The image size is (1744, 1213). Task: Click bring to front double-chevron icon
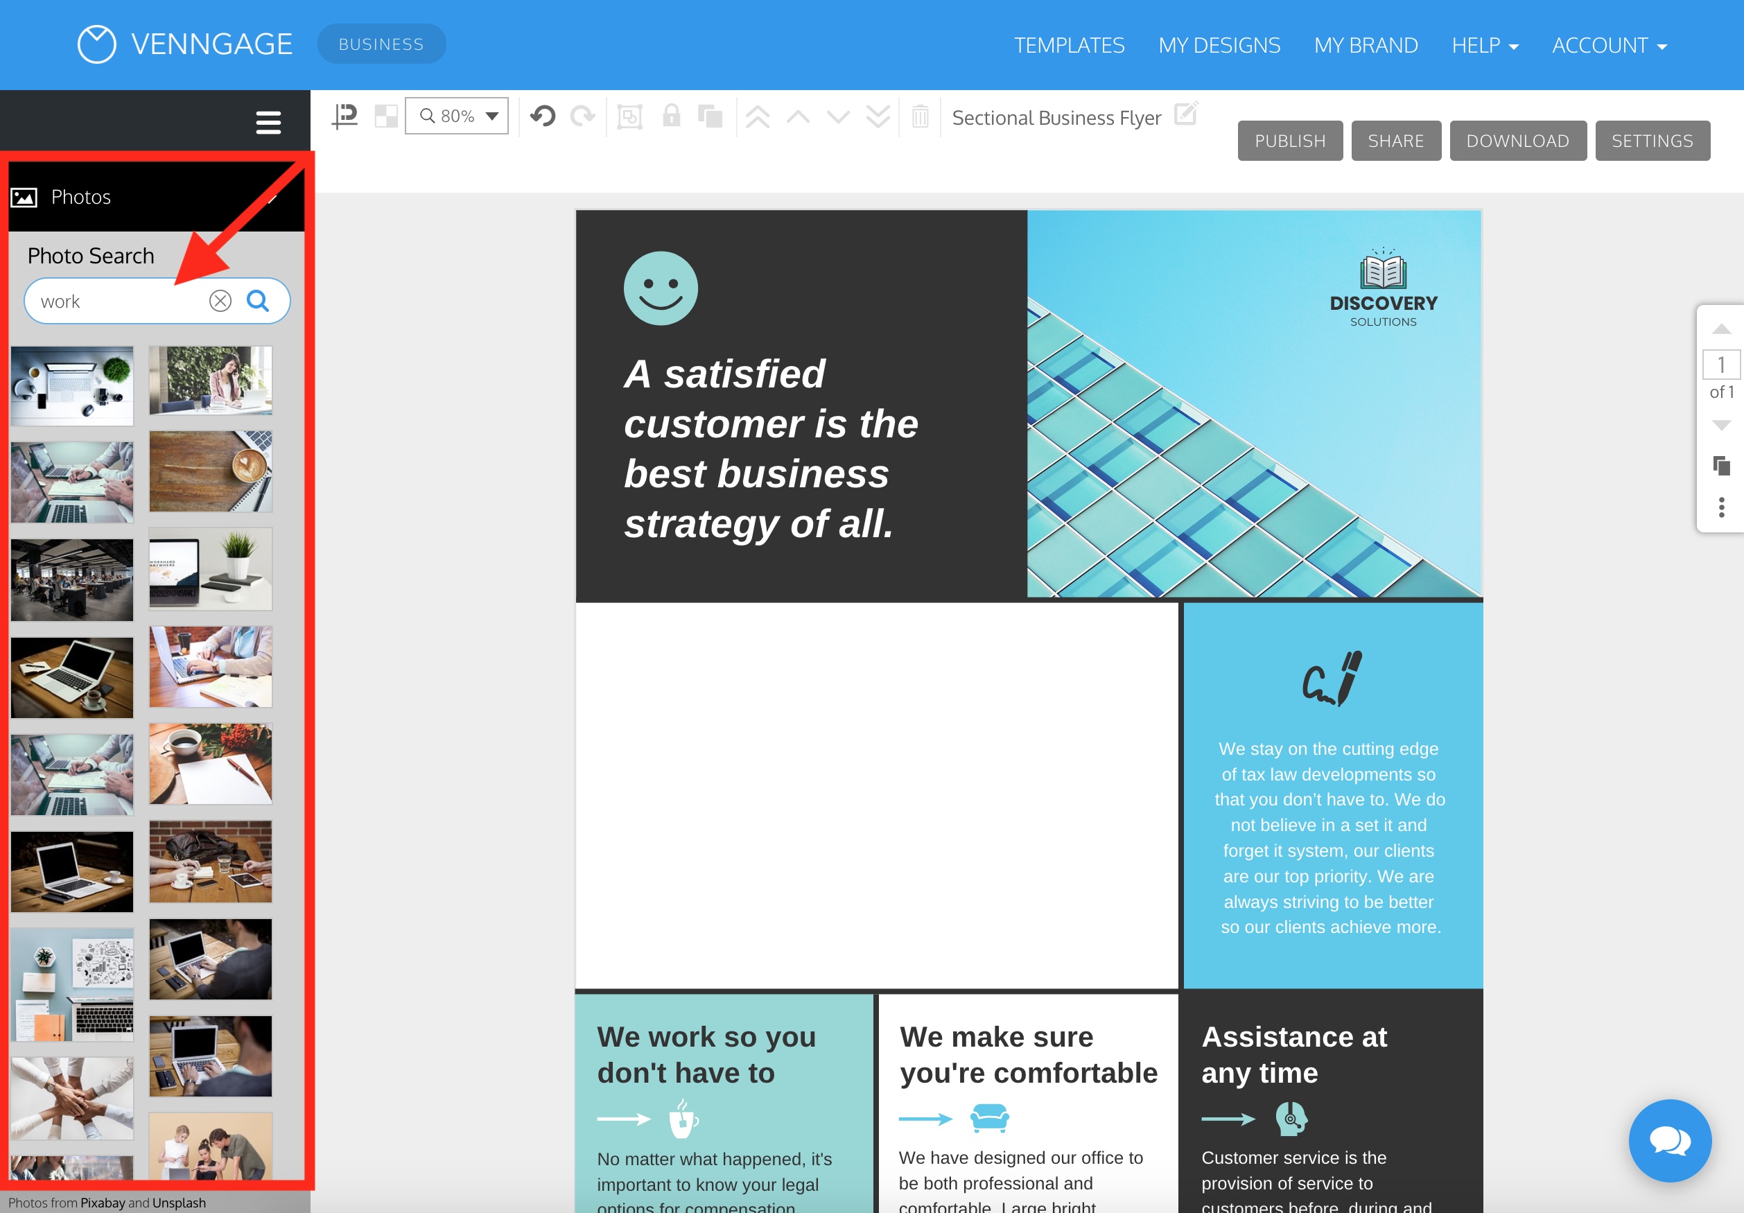(x=758, y=116)
